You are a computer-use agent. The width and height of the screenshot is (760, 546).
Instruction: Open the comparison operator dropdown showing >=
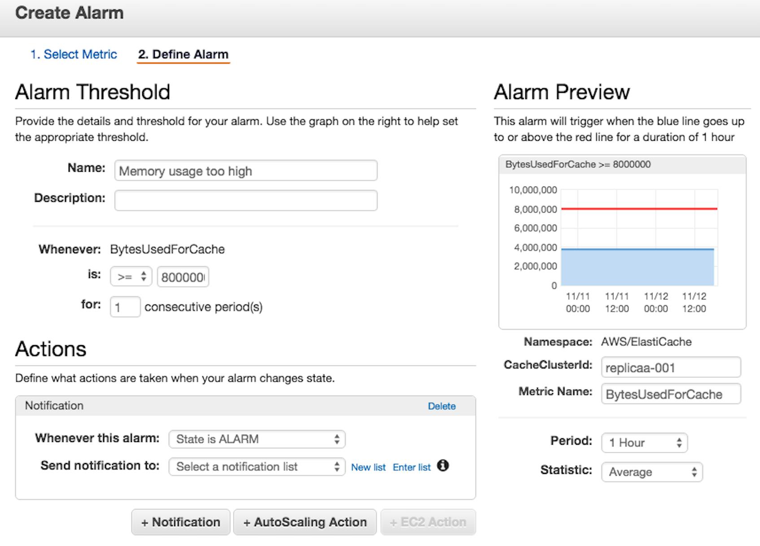(x=130, y=276)
